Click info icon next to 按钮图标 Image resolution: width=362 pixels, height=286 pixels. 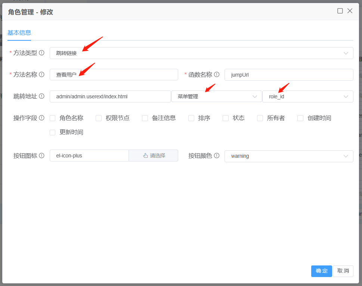pyautogui.click(x=42, y=156)
